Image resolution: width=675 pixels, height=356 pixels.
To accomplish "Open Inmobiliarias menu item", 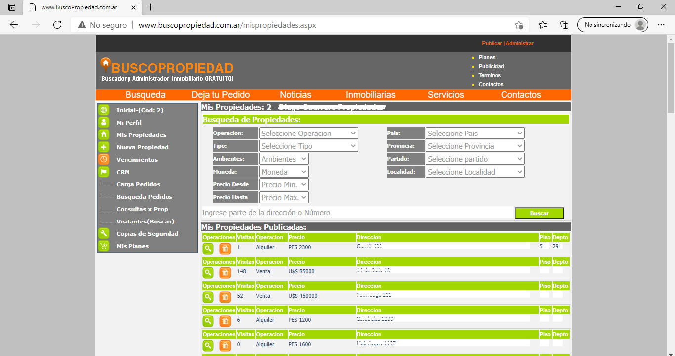I will pos(371,95).
